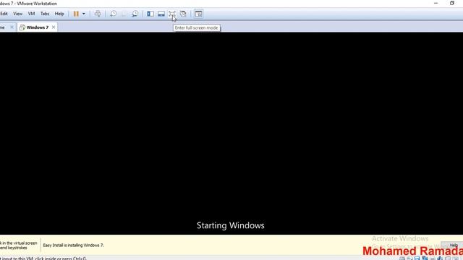Viewport: 463px width, 260px height.
Task: Close the Windows 7 tab
Action: 54,27
